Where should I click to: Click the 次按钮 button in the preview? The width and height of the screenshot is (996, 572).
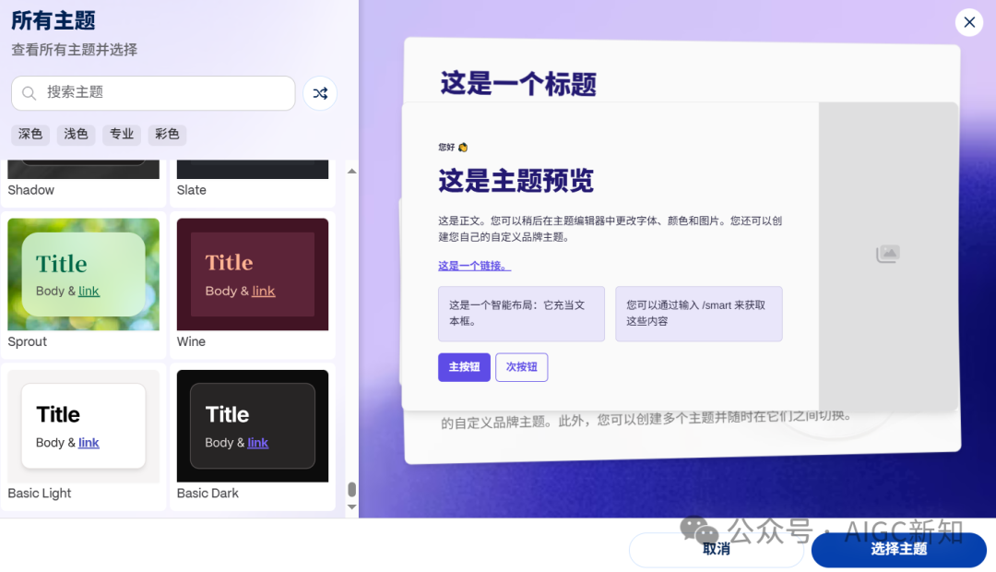click(x=521, y=366)
